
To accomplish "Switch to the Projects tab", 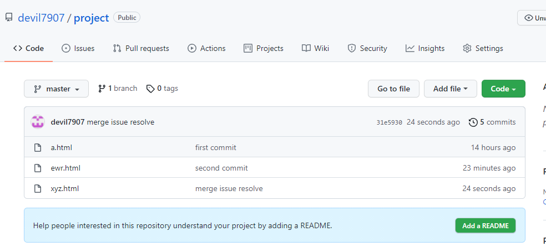I will [264, 48].
